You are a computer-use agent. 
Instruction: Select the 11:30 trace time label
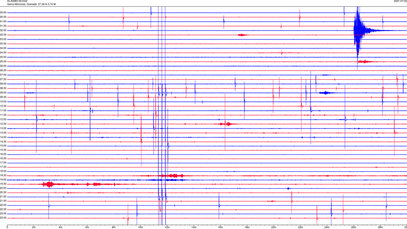[3, 115]
